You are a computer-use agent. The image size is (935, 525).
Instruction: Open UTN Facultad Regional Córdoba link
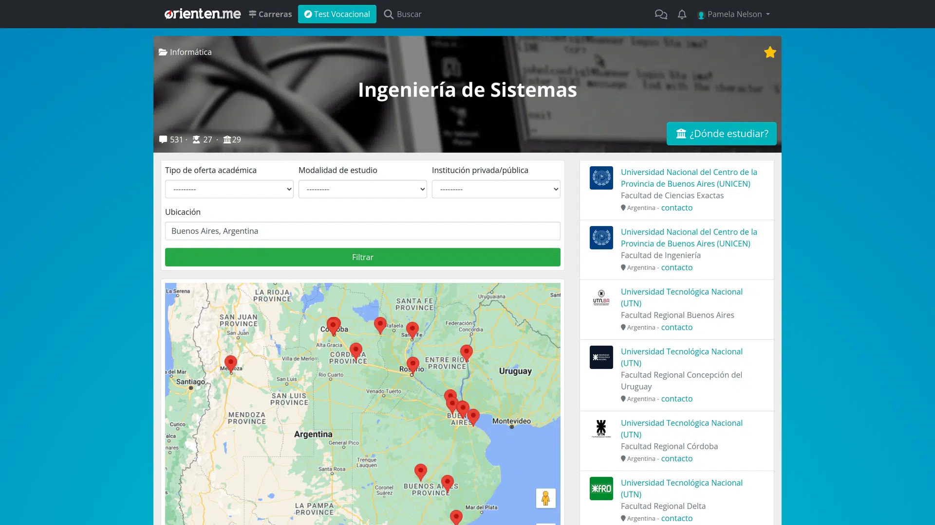682,429
